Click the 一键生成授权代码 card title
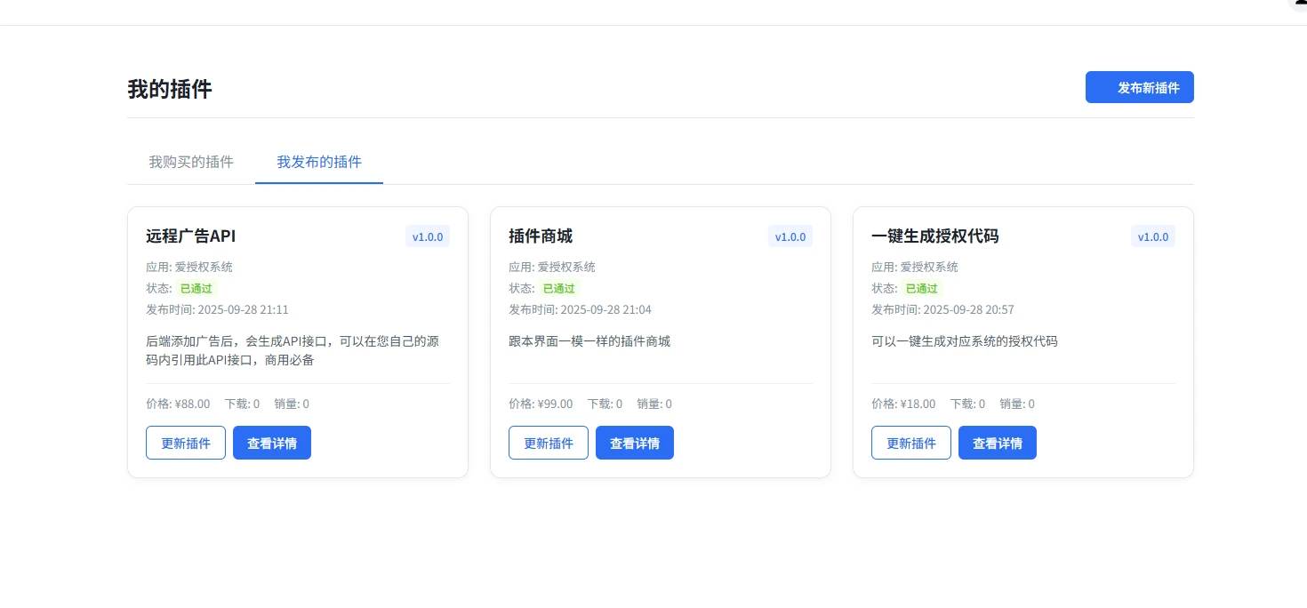The width and height of the screenshot is (1307, 608). 935,236
